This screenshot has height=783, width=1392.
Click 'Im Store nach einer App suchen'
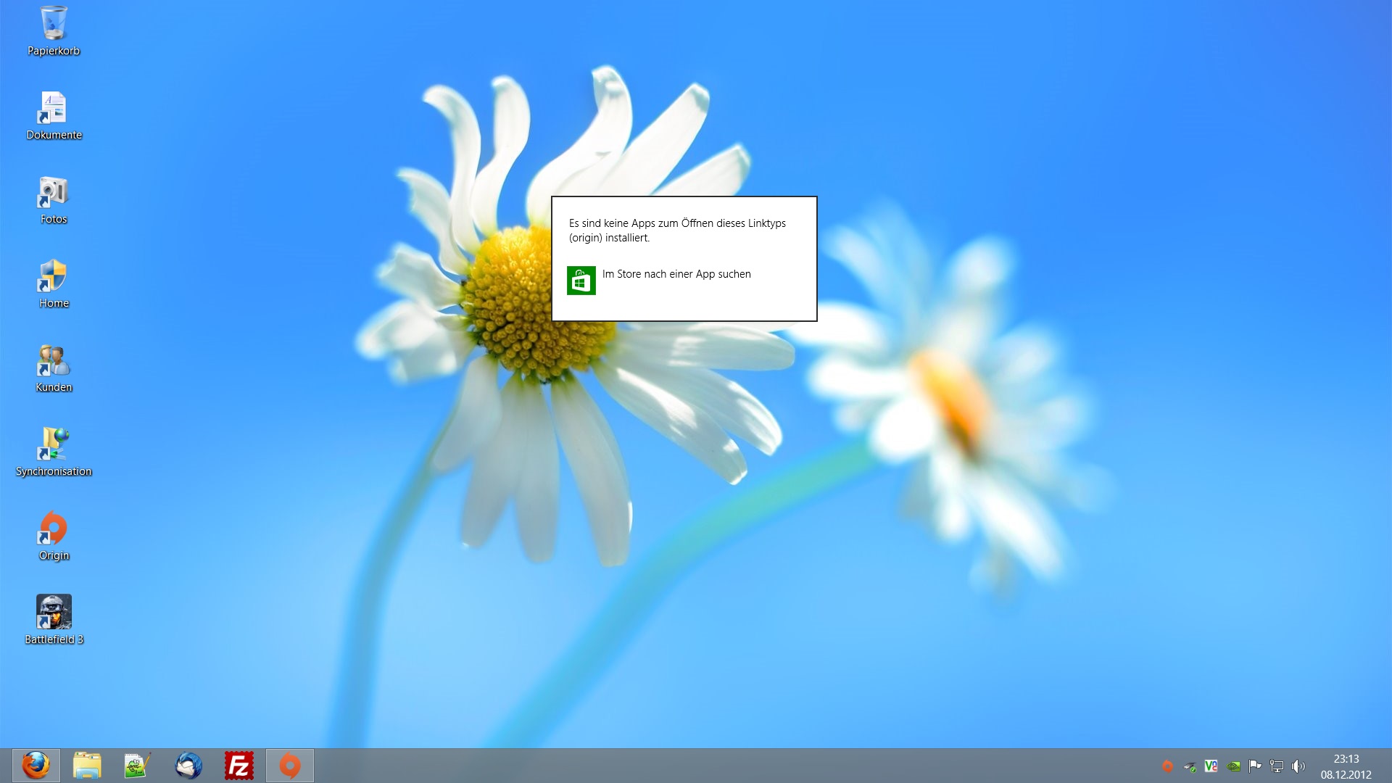pos(676,274)
